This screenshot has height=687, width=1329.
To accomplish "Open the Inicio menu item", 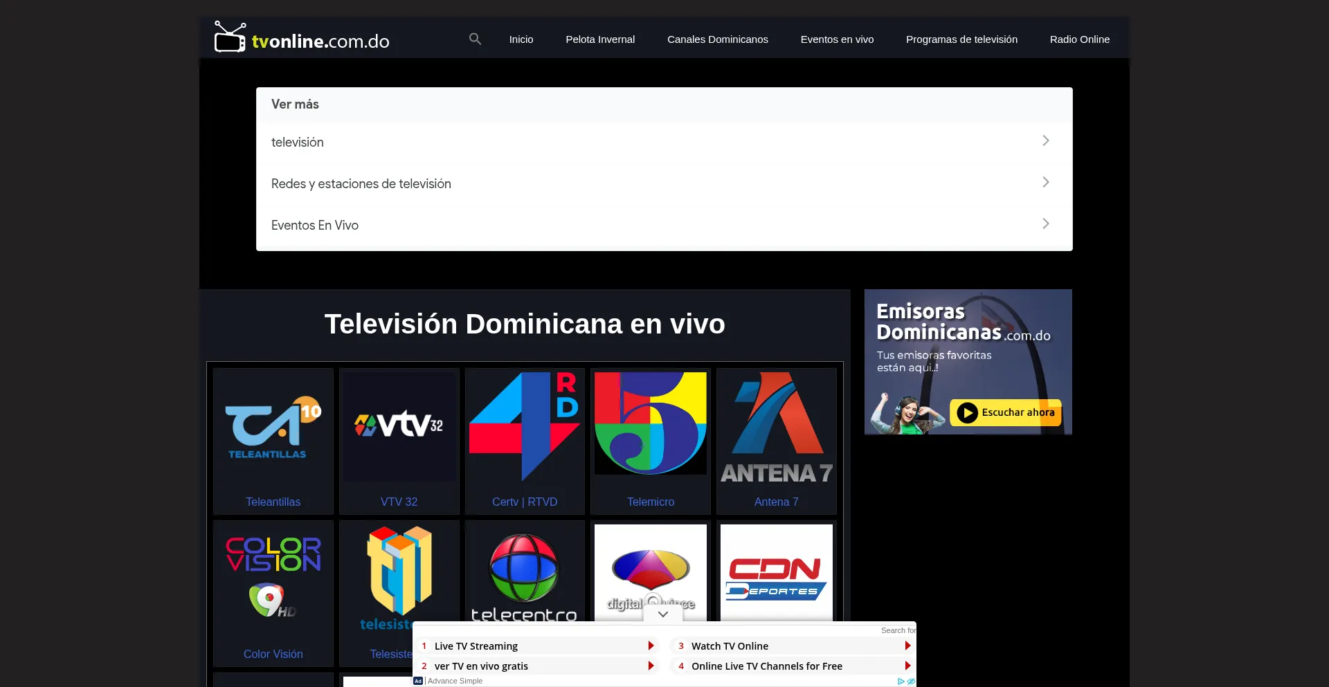I will [x=521, y=39].
